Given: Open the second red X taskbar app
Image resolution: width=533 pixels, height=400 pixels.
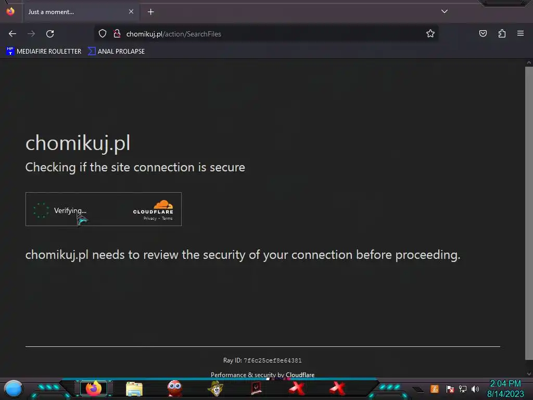Looking at the screenshot, I should [x=337, y=389].
